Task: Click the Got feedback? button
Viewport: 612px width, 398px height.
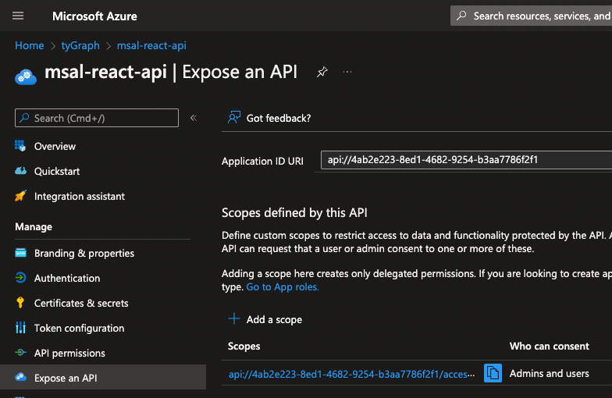Action: [x=269, y=118]
